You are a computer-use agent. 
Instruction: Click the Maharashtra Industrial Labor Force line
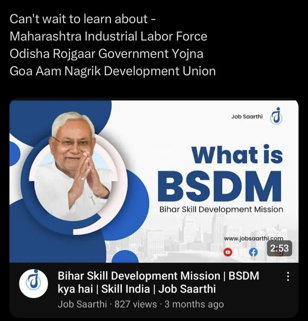click(x=108, y=36)
